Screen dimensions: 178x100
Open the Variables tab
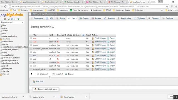140,18
